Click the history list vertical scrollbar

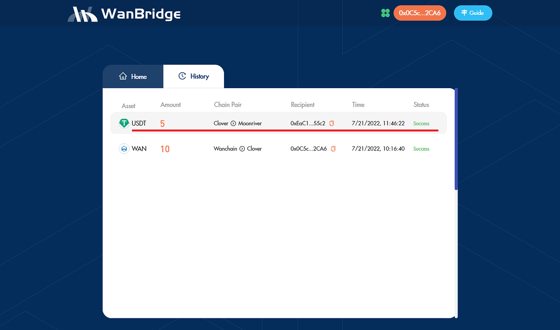coord(456,140)
